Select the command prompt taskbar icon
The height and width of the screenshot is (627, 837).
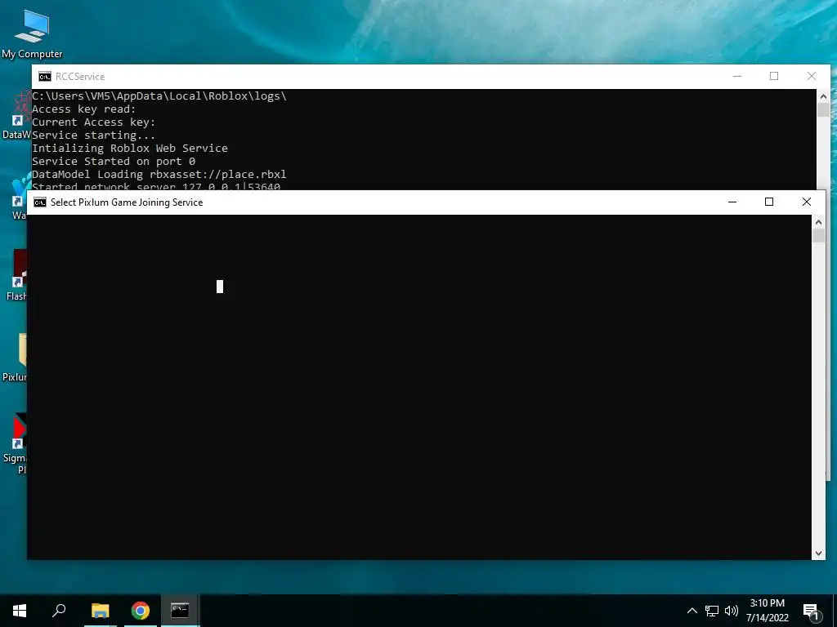(180, 611)
